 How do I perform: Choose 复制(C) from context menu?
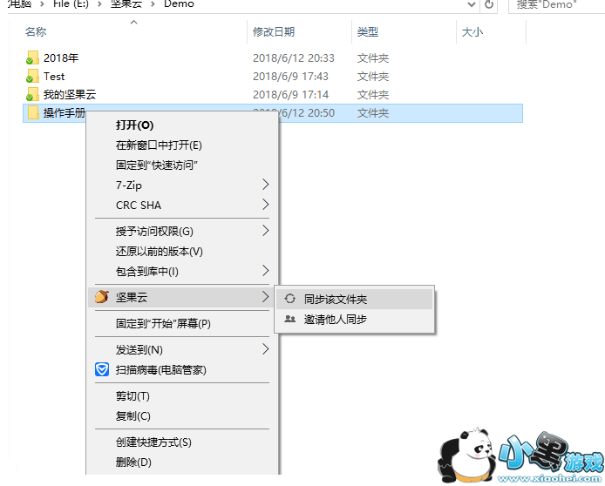pos(181,415)
